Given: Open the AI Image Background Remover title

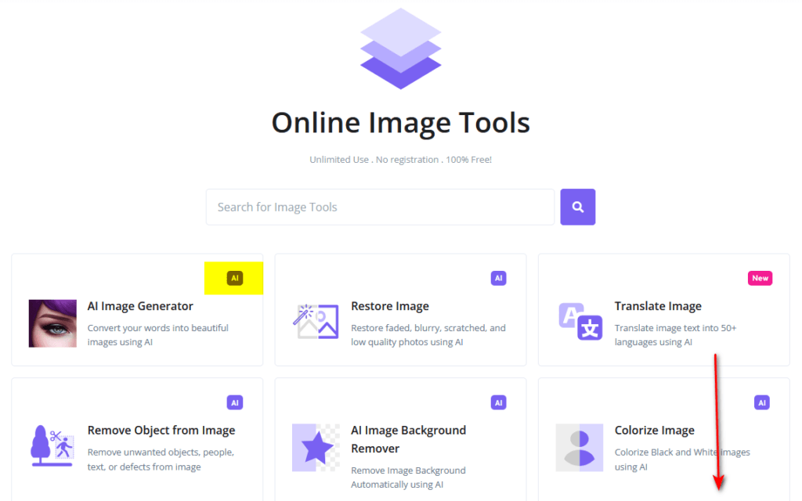Looking at the screenshot, I should point(408,439).
